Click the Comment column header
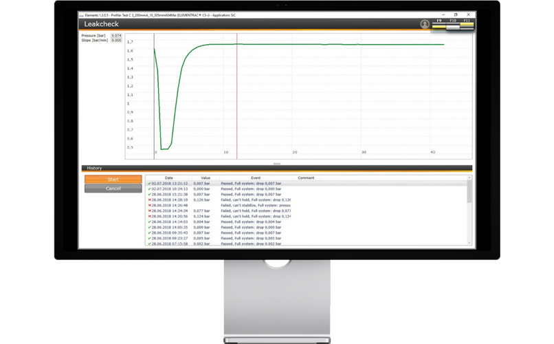This screenshot has width=554, height=344. [x=306, y=178]
